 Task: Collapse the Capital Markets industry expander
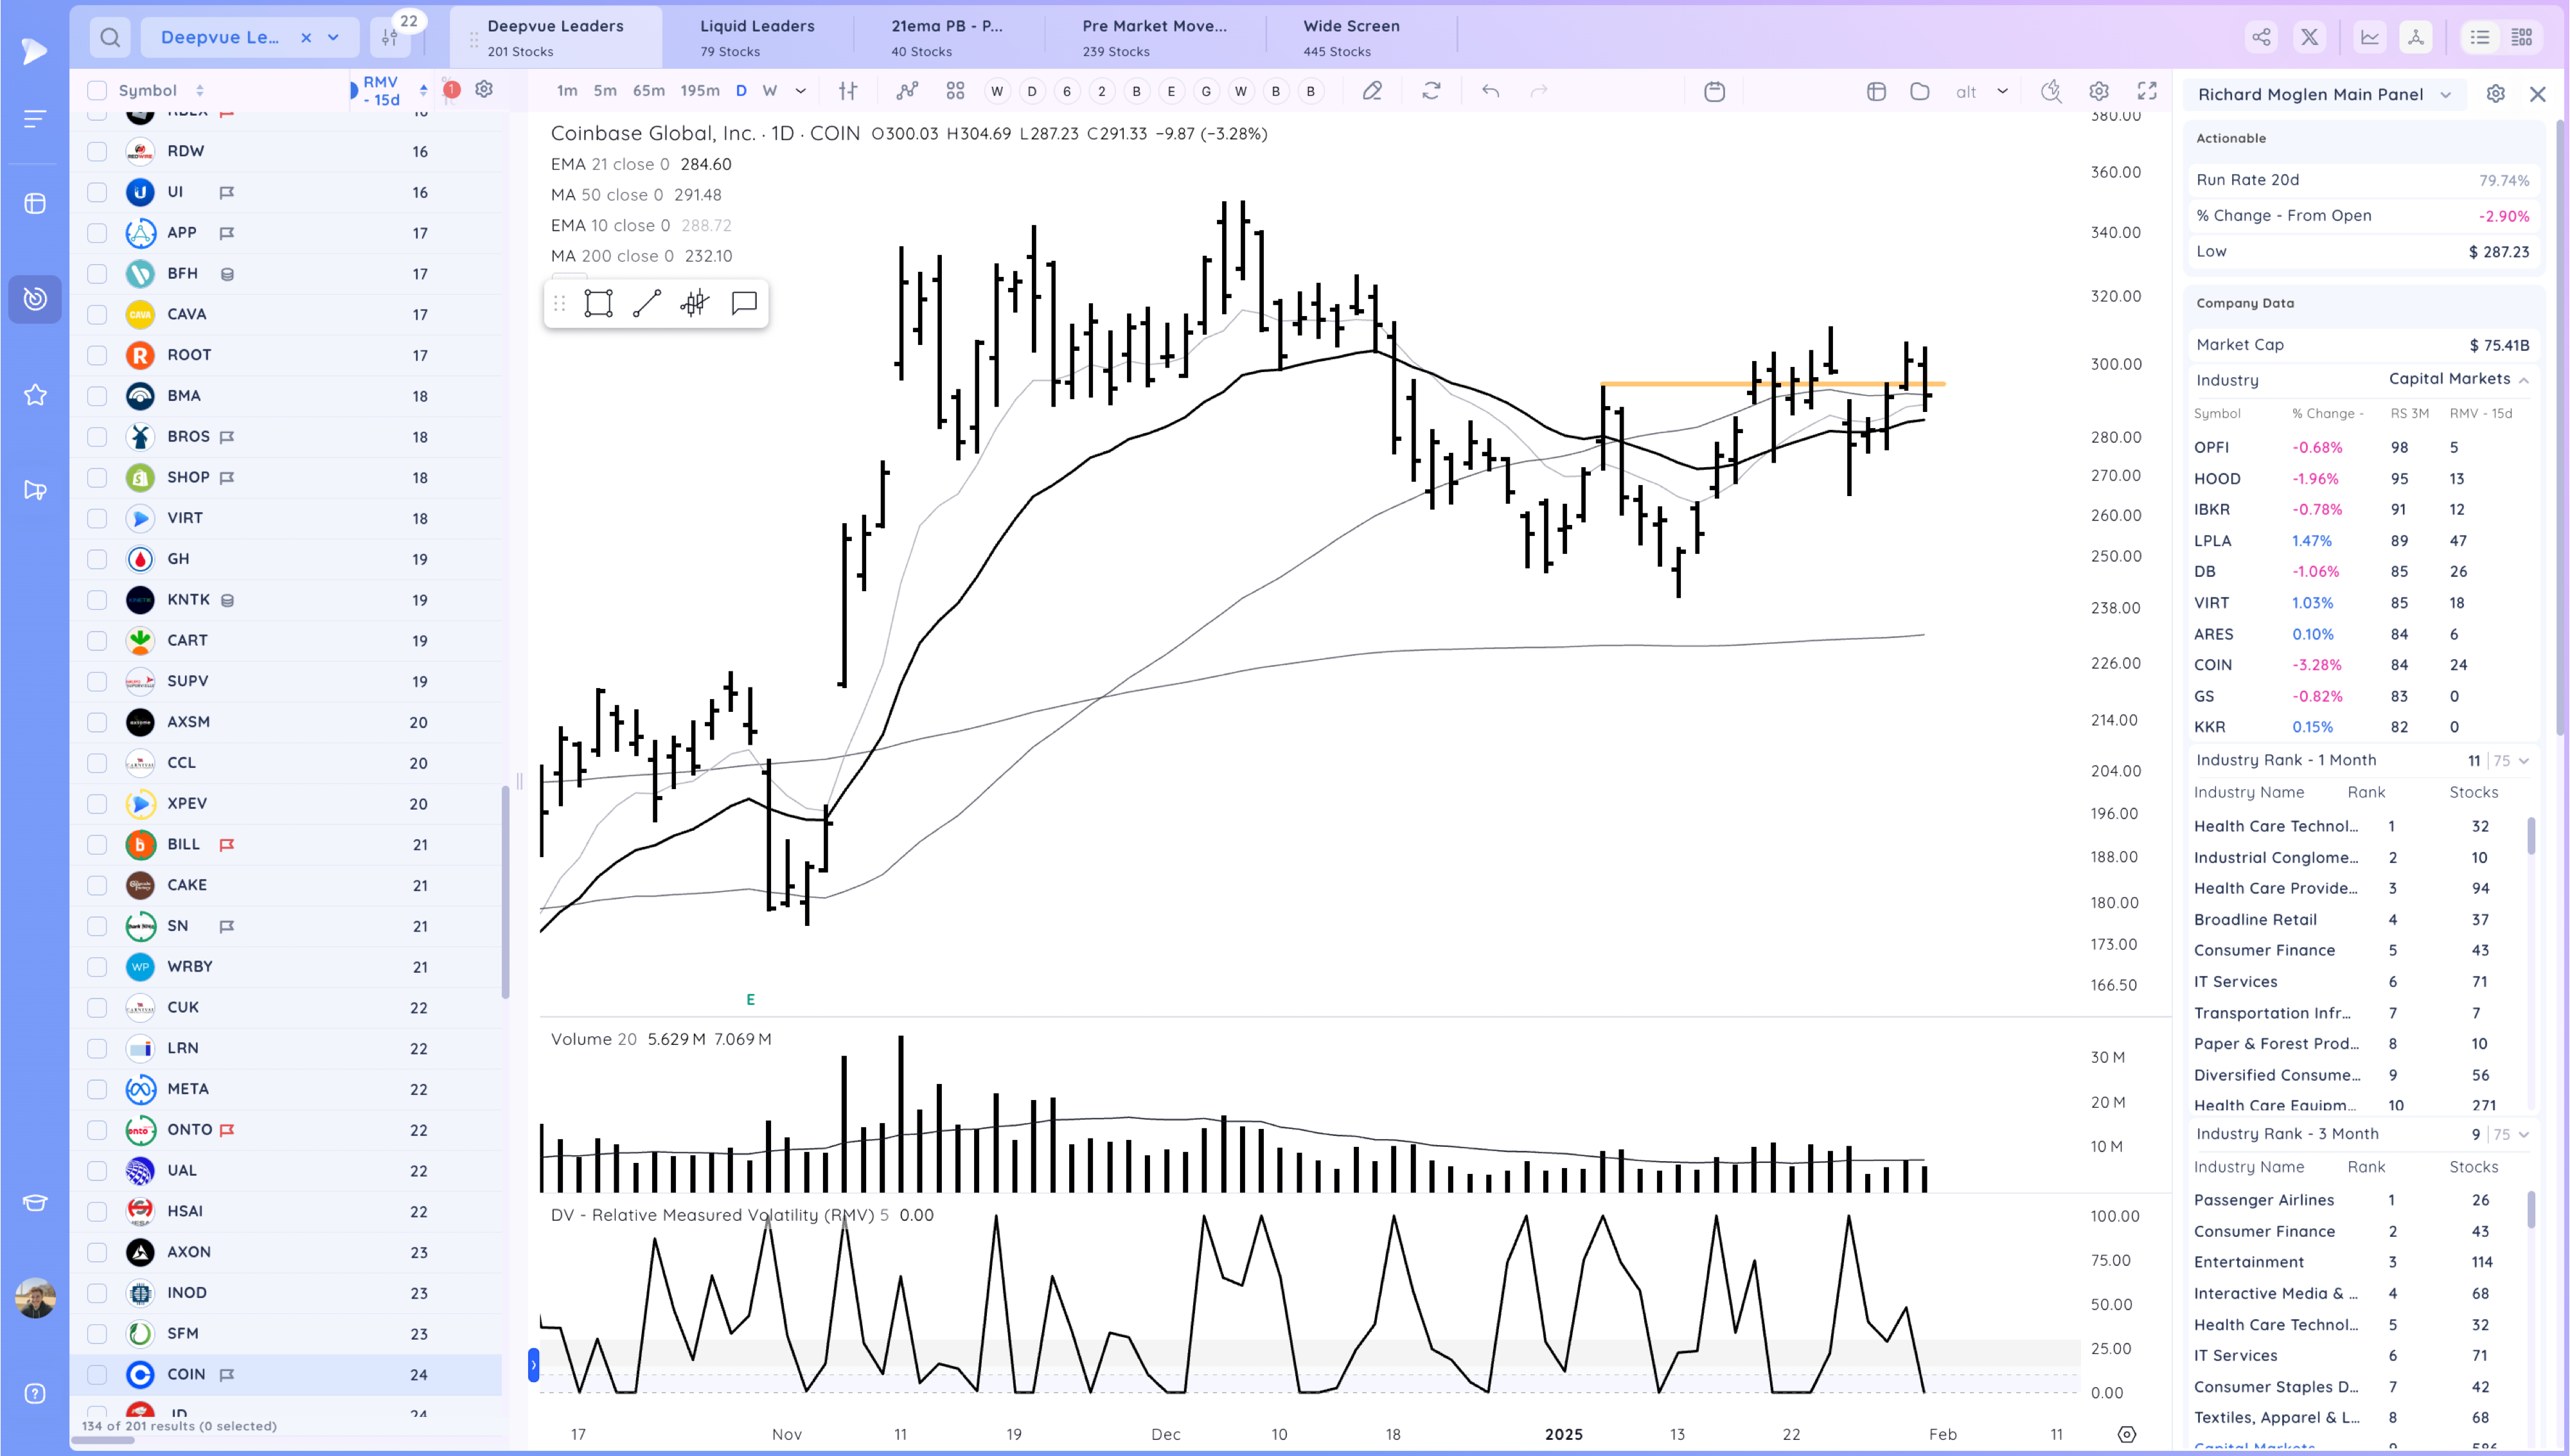[x=2523, y=380]
